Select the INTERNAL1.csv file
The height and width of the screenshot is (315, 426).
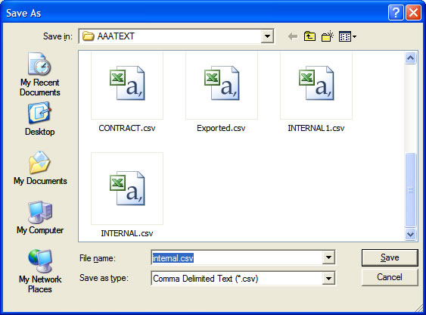316,92
